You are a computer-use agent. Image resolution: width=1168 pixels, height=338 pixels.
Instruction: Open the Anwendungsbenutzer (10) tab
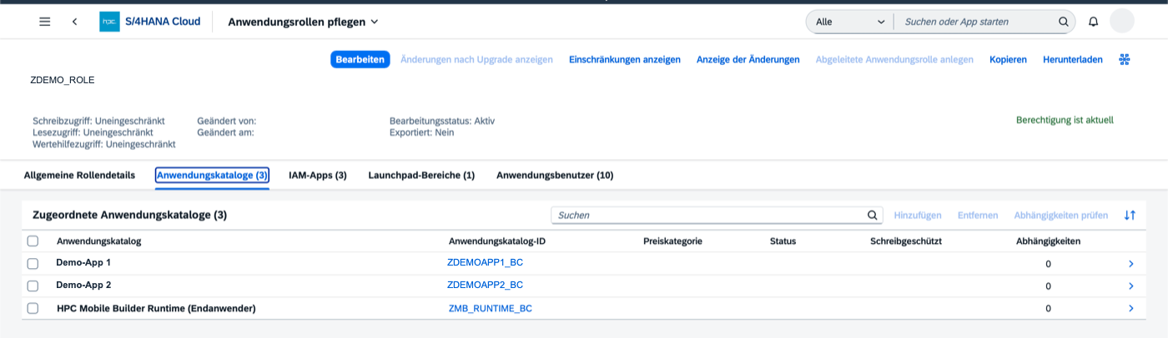coord(555,175)
